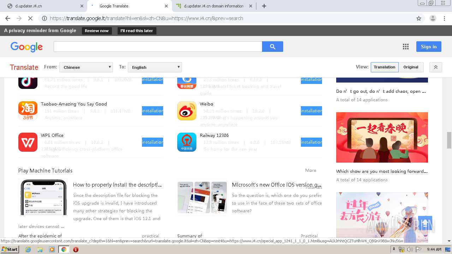
Task: Open the Windows Start menu
Action: (10, 249)
